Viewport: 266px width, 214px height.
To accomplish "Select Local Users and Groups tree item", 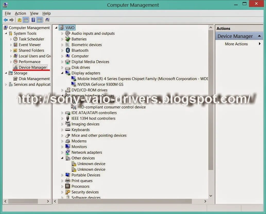I will [x=35, y=56].
